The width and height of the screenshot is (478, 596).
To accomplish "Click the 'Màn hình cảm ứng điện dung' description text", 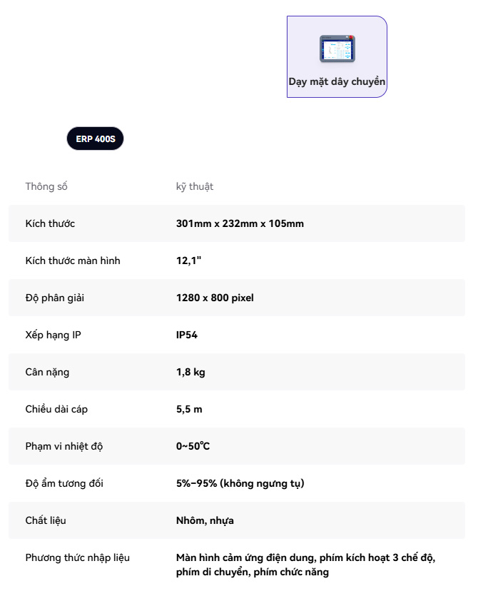I will 305,557.
